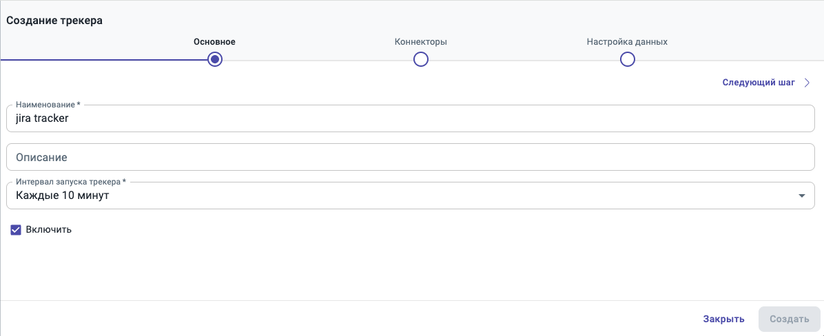
Task: Click the Закрыть button
Action: pyautogui.click(x=723, y=319)
